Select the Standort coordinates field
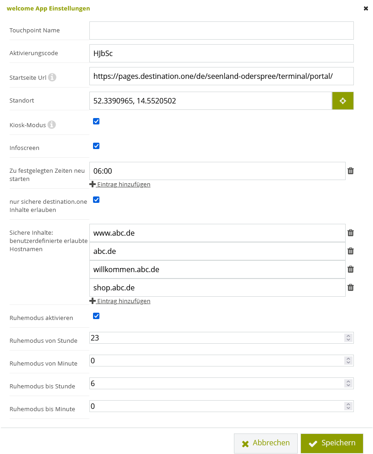Image resolution: width=373 pixels, height=454 pixels. click(x=211, y=101)
